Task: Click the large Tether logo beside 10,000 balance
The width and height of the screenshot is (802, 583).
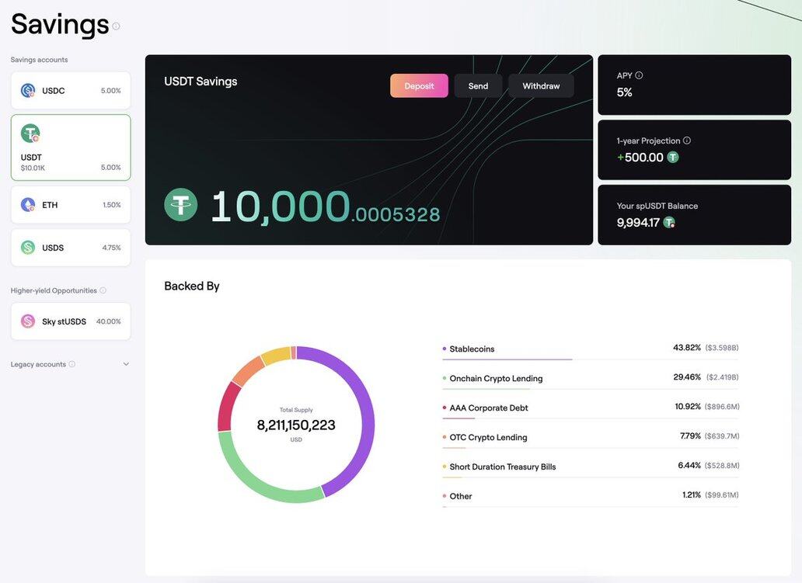Action: click(x=181, y=205)
